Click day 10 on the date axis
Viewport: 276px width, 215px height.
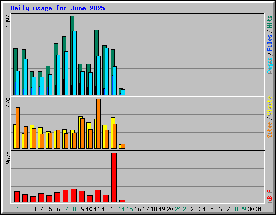(x=89, y=209)
